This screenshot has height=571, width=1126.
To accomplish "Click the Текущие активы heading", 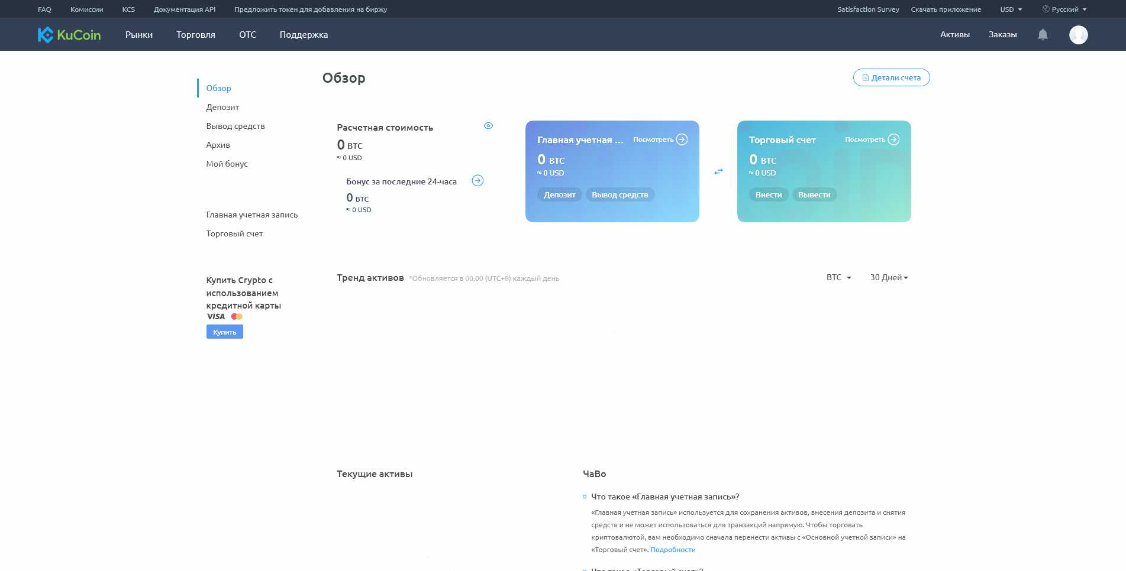I will (x=375, y=473).
